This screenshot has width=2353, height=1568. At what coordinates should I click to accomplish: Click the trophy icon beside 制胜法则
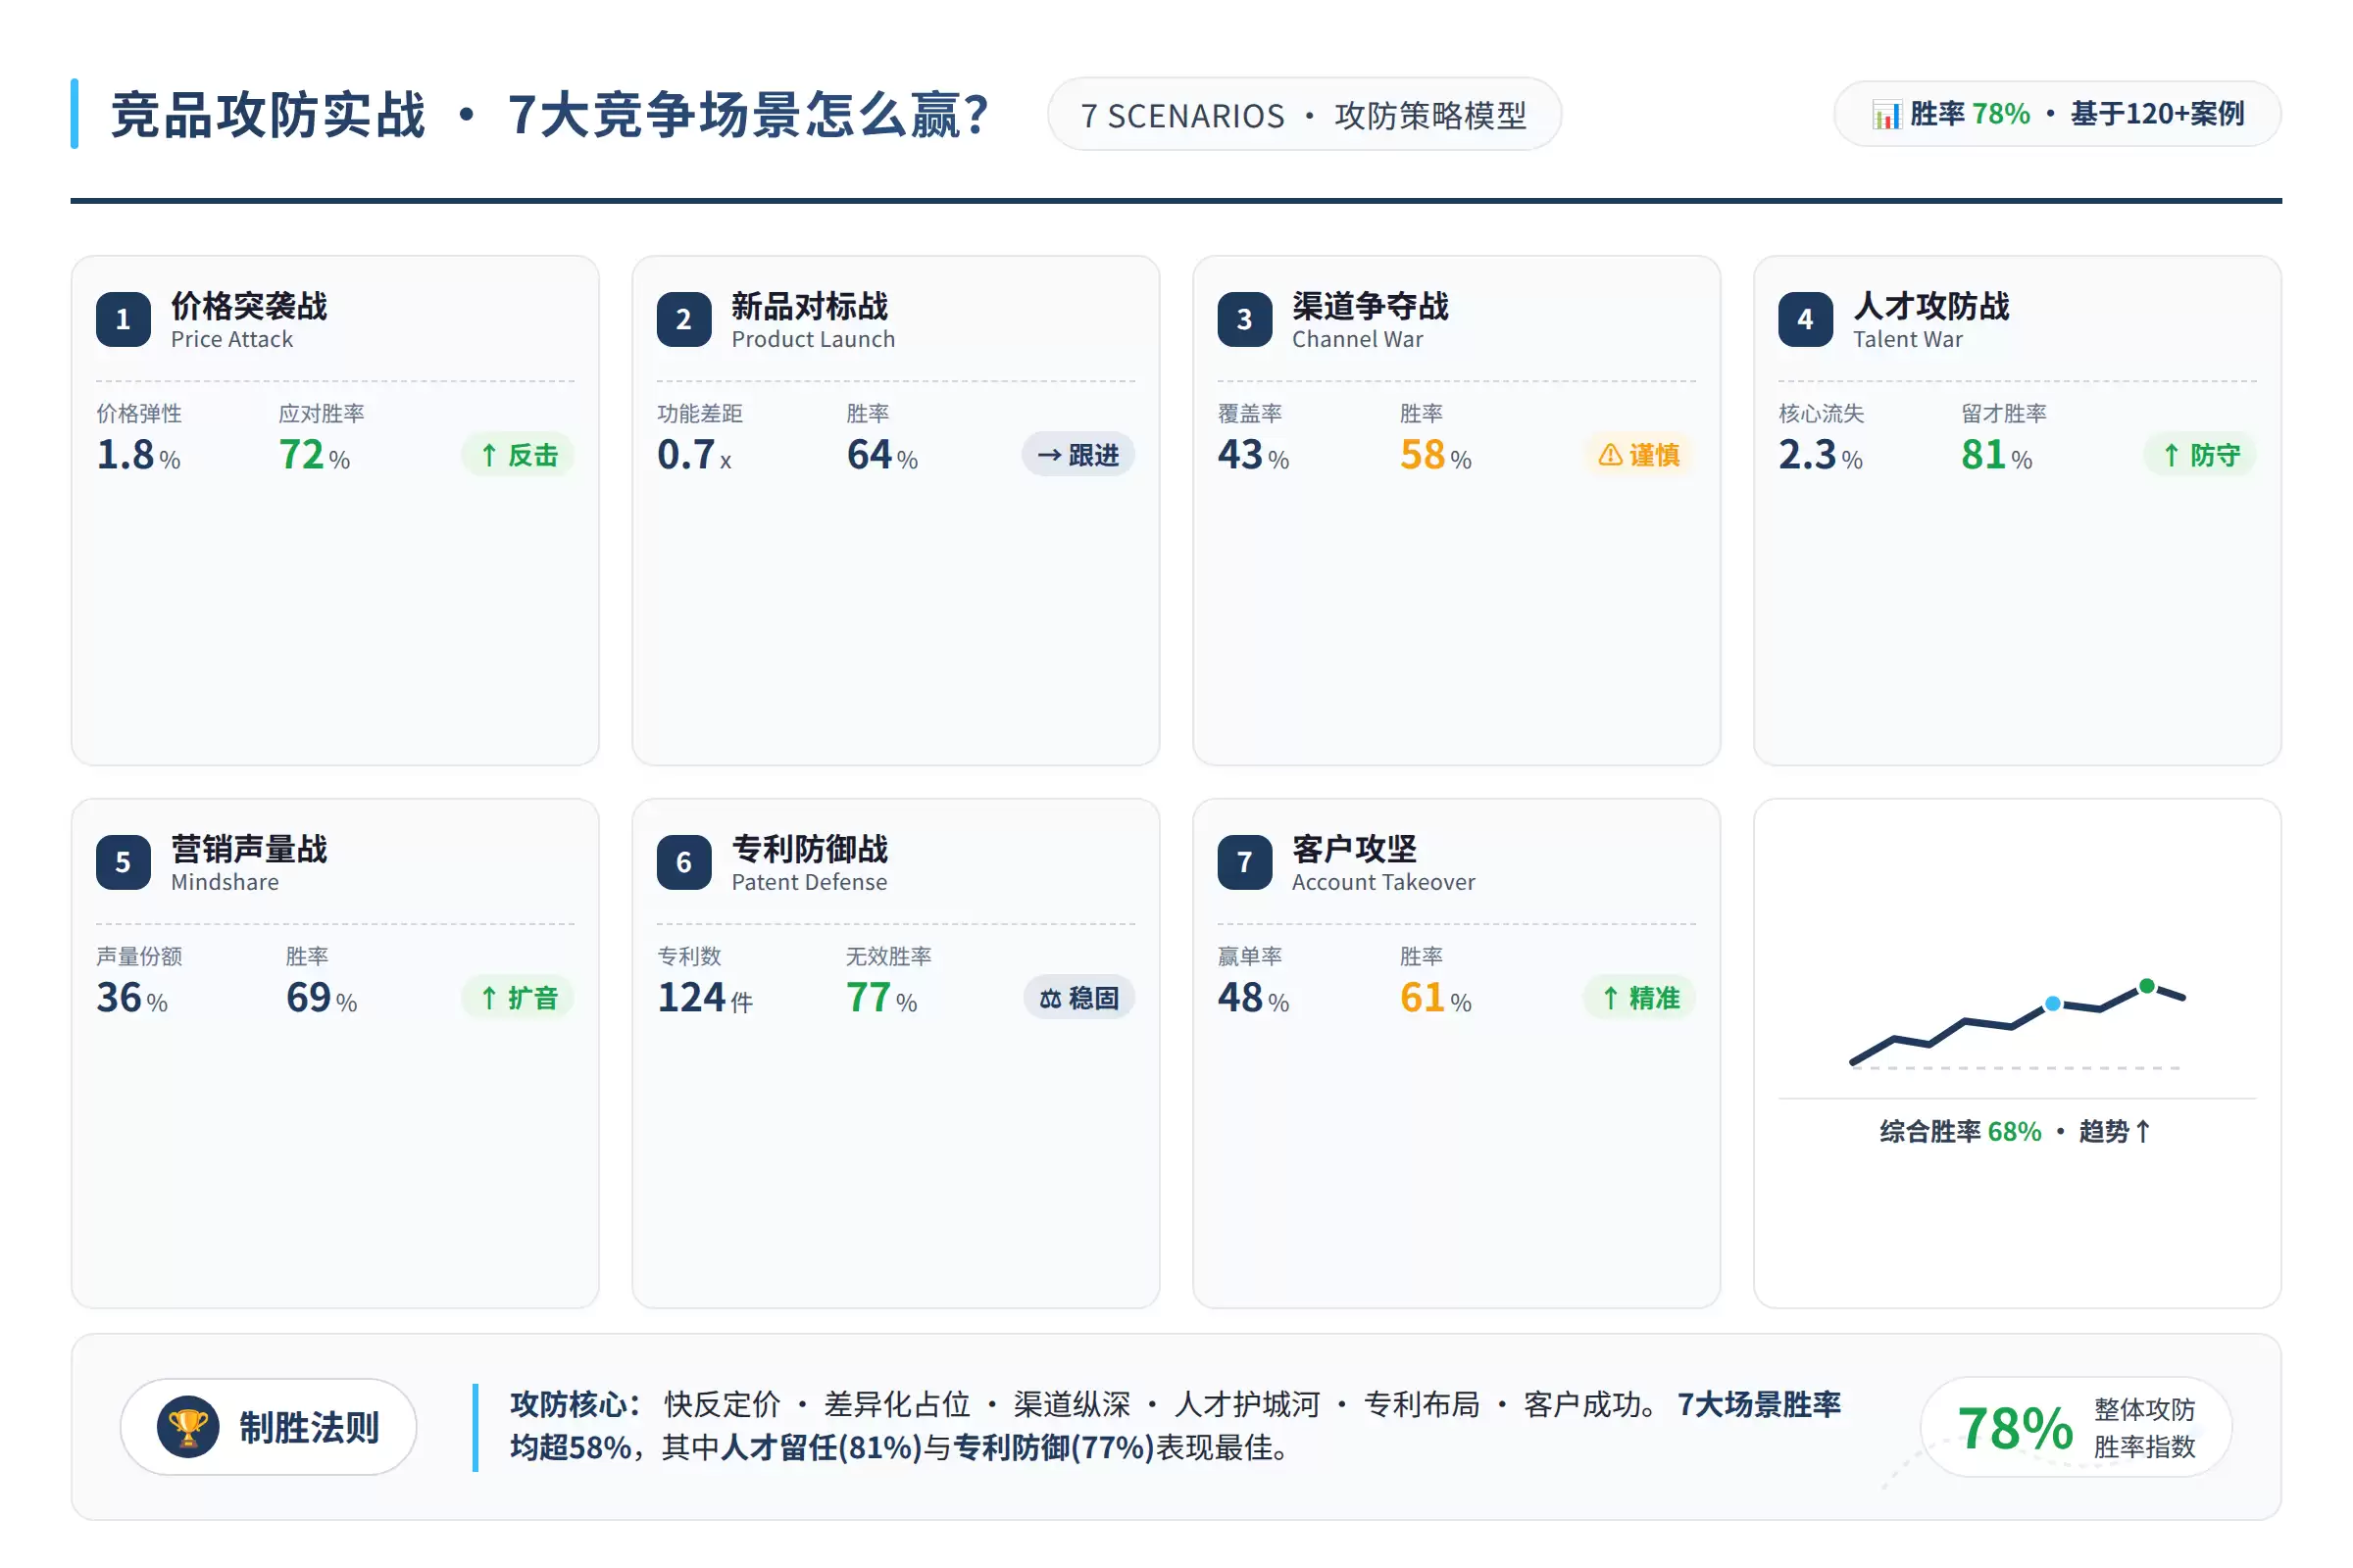click(188, 1427)
